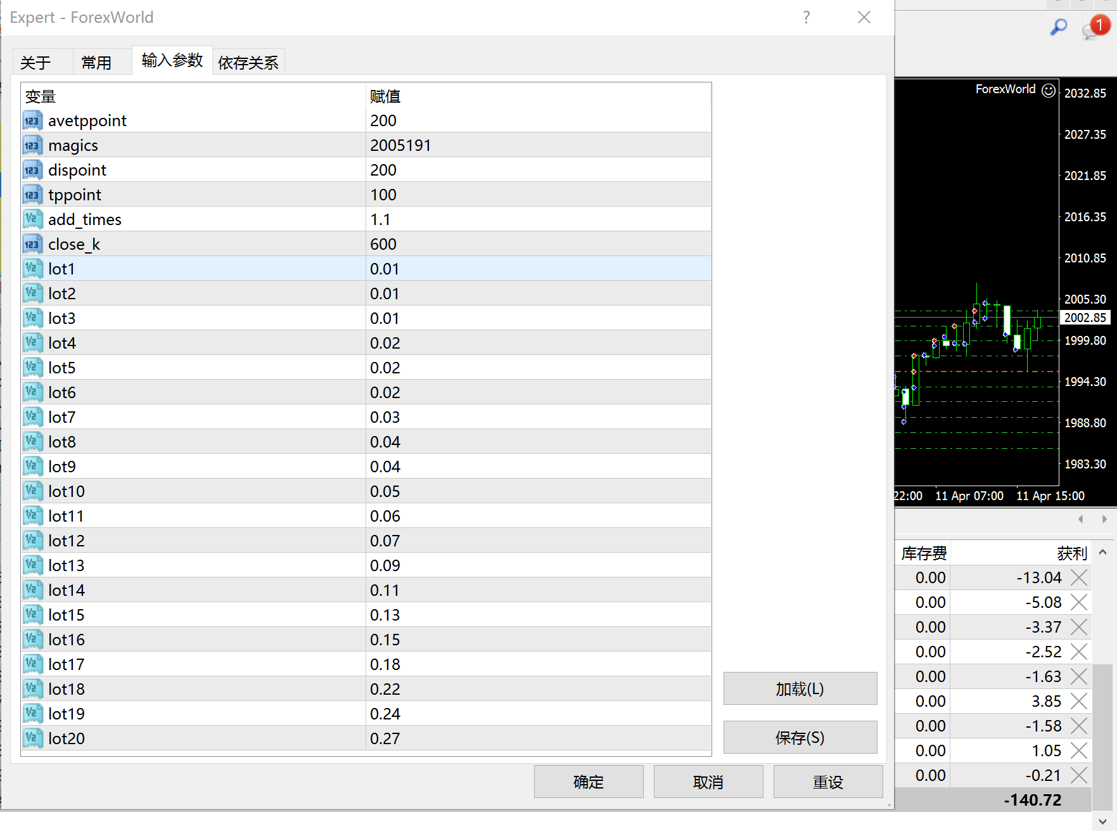Close the order with profit -2.52

tap(1079, 652)
